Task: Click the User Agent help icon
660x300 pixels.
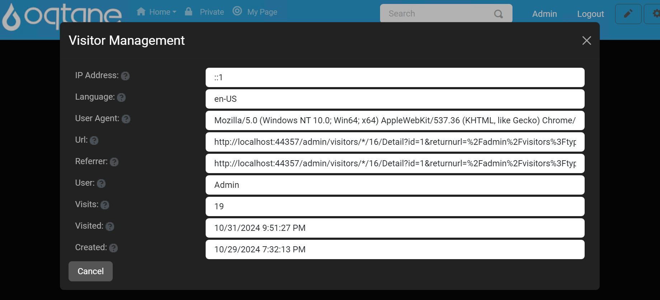Action: click(x=126, y=119)
